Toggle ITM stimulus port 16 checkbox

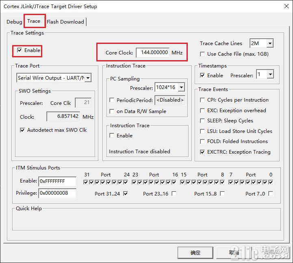[x=174, y=182]
